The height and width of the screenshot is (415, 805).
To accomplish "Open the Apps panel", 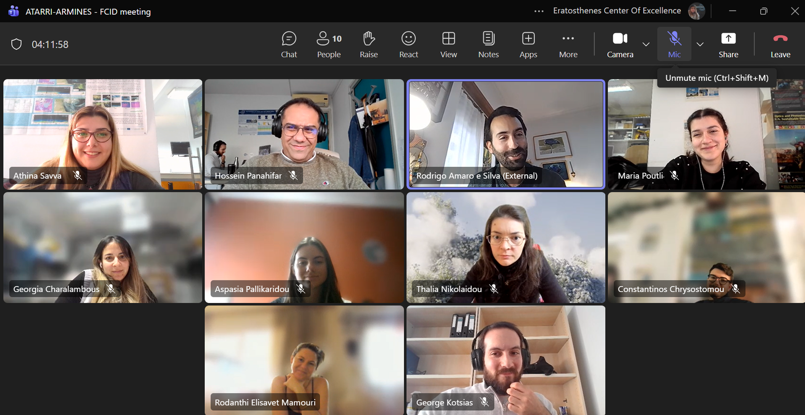I will pos(528,44).
